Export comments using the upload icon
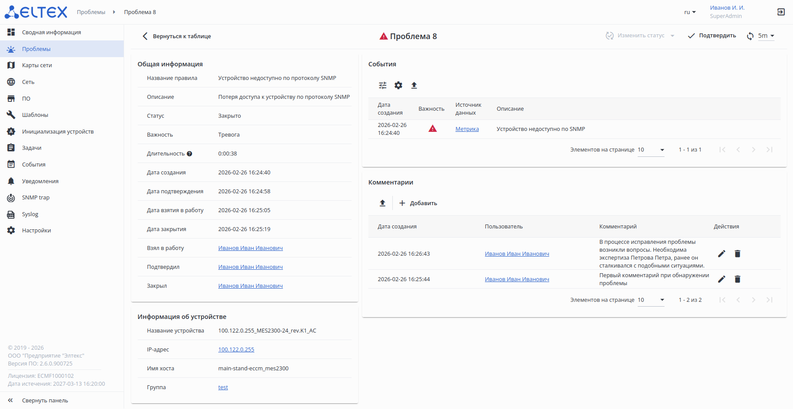This screenshot has height=409, width=793. pyautogui.click(x=382, y=203)
